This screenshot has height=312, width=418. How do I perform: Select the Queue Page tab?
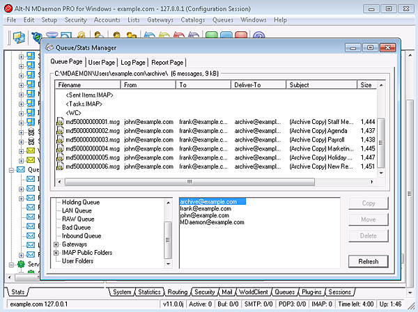coord(66,61)
